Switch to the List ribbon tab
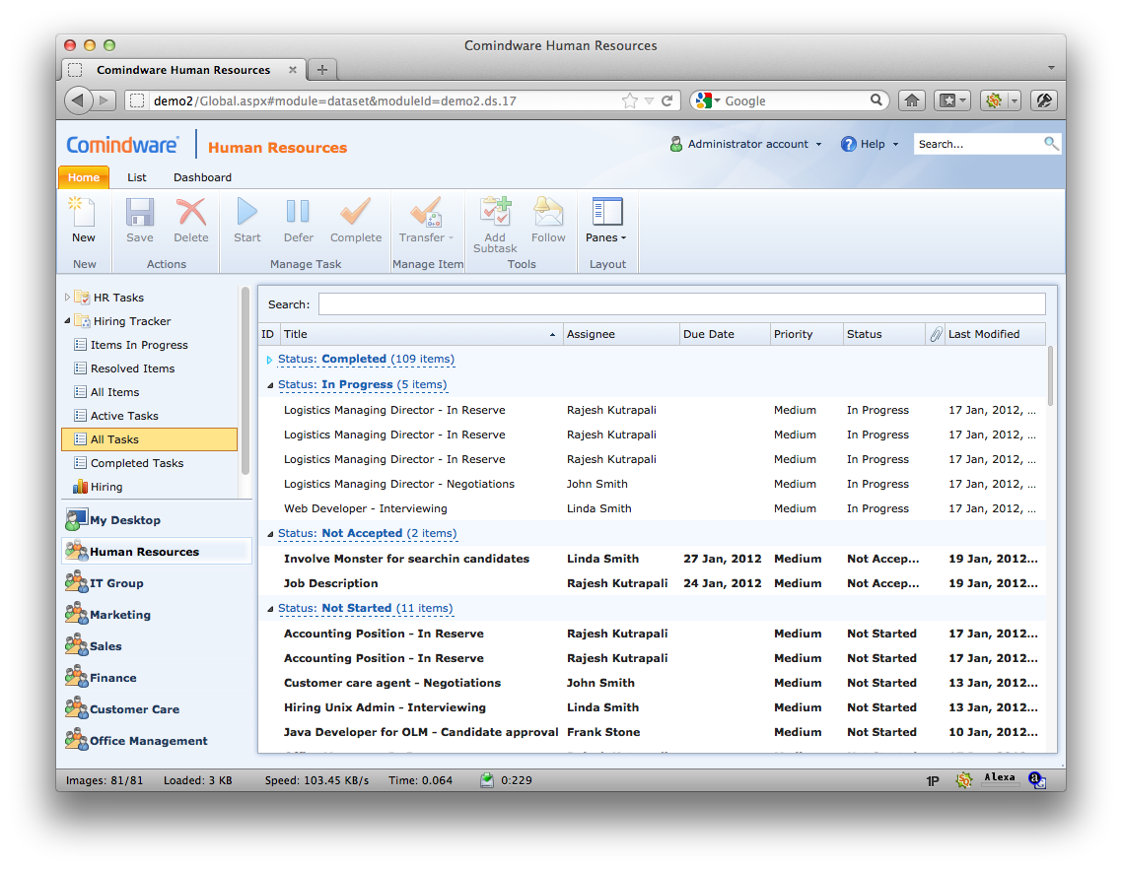Viewport: 1122px width, 869px height. (x=137, y=177)
